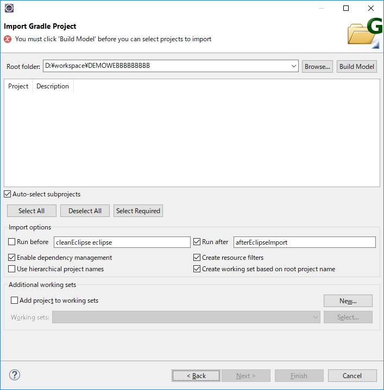The height and width of the screenshot is (390, 384).
Task: Click the Eclipse icon in title bar
Action: pos(9,8)
